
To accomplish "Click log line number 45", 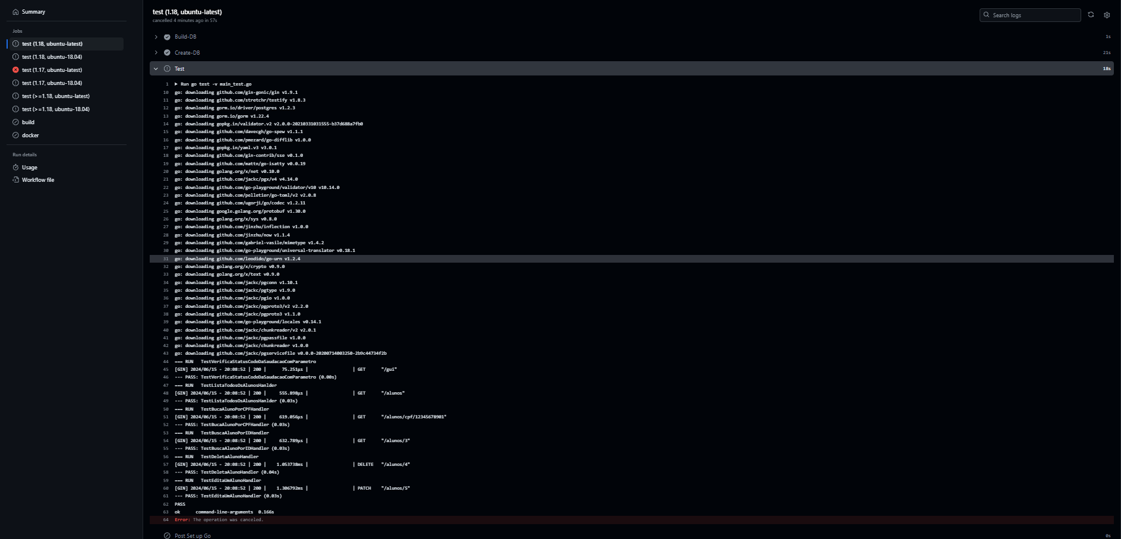I will pyautogui.click(x=166, y=370).
